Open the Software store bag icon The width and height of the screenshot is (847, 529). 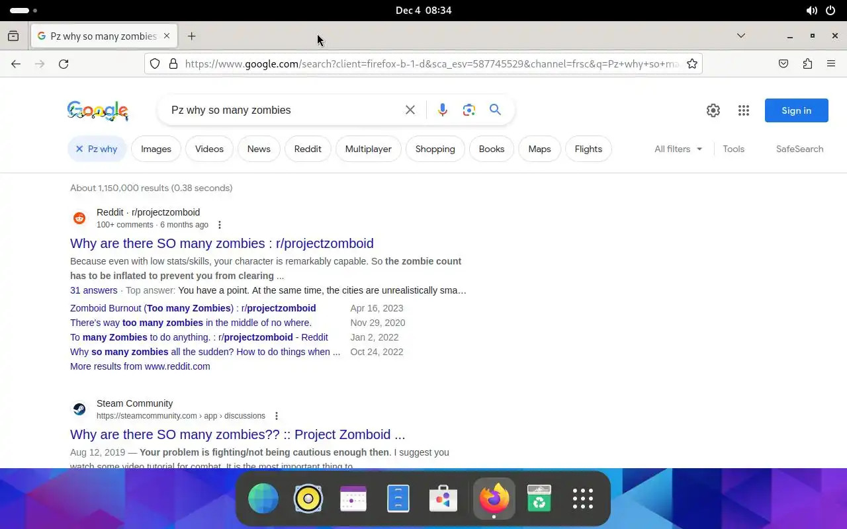point(443,499)
